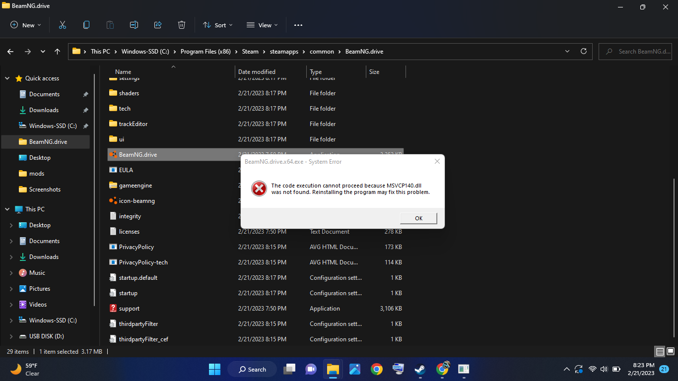Open the Wi-Fi network tray icon
The width and height of the screenshot is (678, 381).
tap(592, 369)
